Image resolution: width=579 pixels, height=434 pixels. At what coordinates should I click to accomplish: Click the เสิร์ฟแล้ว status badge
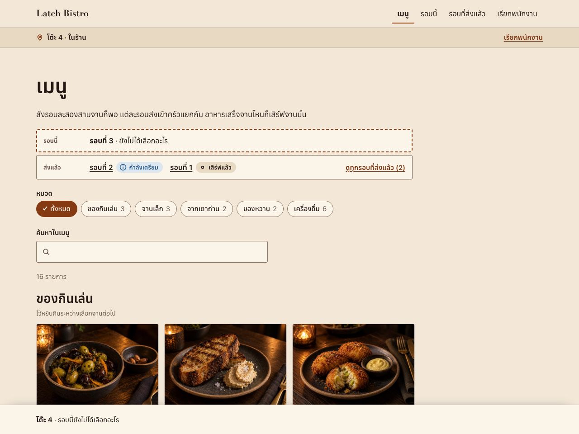216,167
